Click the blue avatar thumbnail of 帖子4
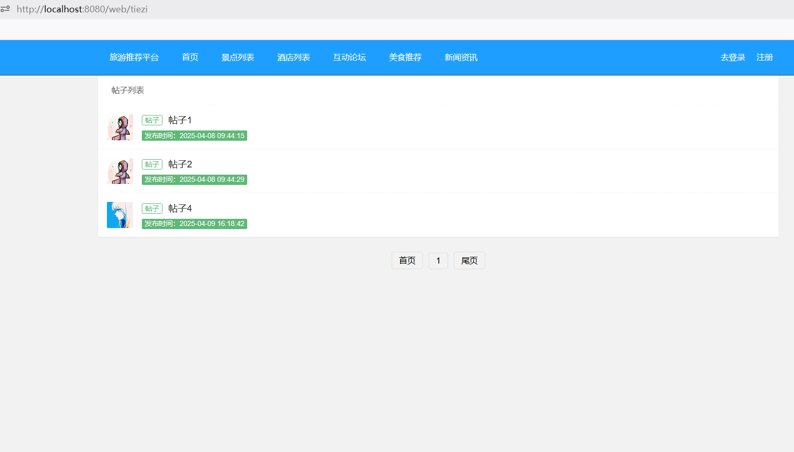The image size is (794, 452). pos(120,215)
